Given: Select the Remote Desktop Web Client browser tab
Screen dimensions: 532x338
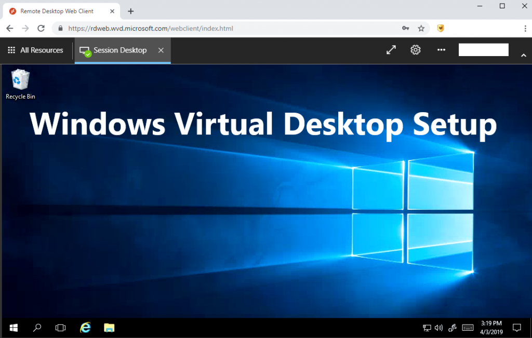Looking at the screenshot, I should pyautogui.click(x=57, y=10).
